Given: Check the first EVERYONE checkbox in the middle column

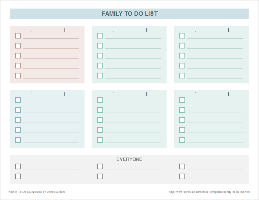Looking at the screenshot, I should (100, 166).
